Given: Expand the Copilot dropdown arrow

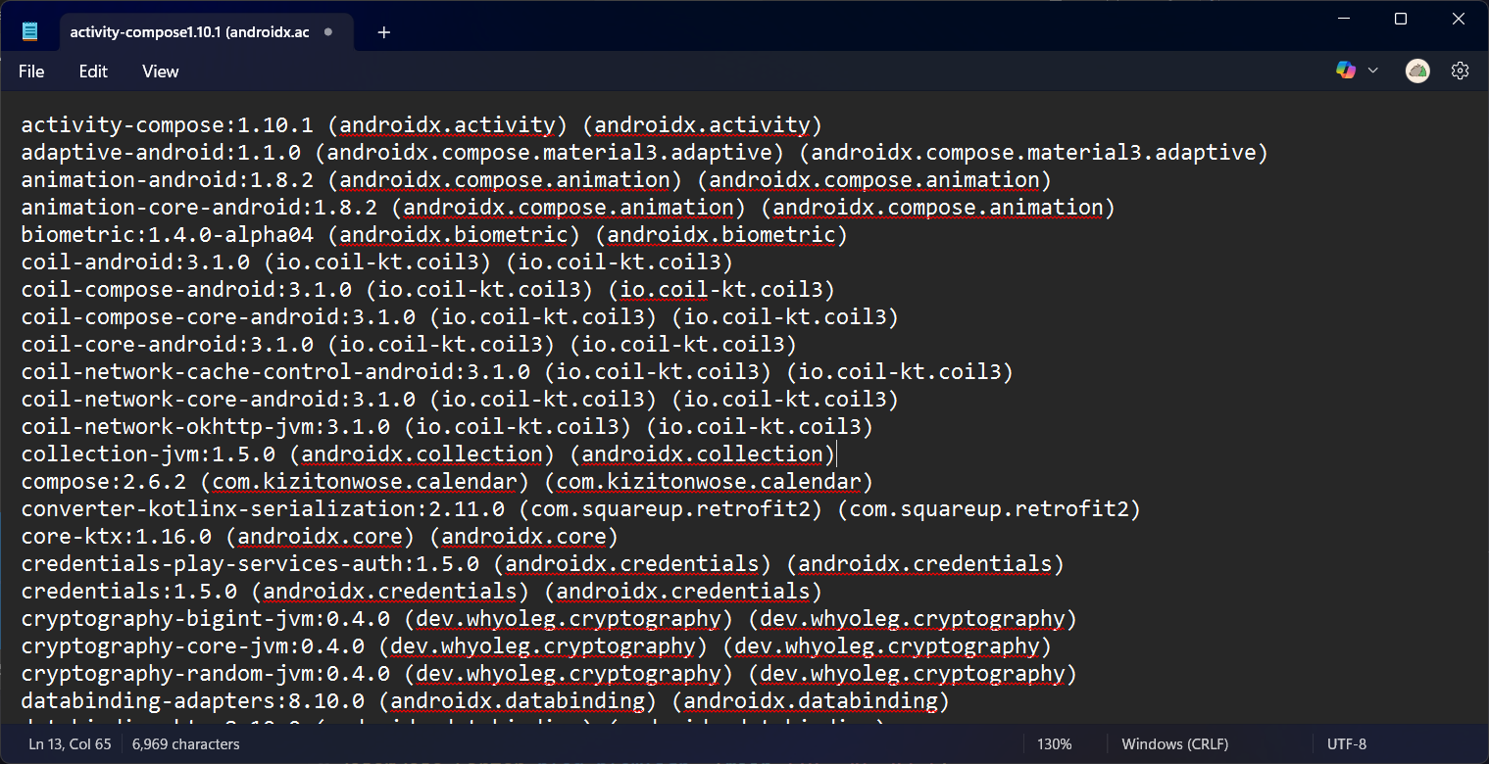Looking at the screenshot, I should pos(1373,71).
